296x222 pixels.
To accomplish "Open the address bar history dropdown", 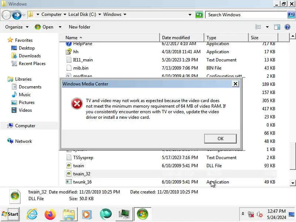I will click(190, 14).
